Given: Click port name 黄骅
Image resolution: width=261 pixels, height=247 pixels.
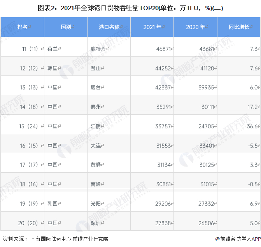Looking at the screenshot, I should 96,165.
